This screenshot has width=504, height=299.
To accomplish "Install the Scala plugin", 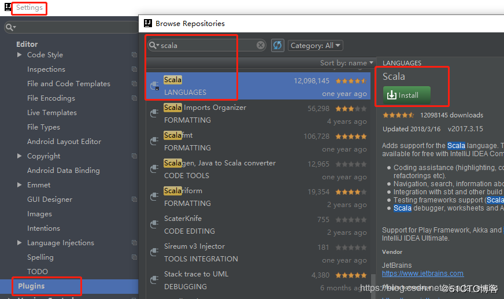I will 406,95.
